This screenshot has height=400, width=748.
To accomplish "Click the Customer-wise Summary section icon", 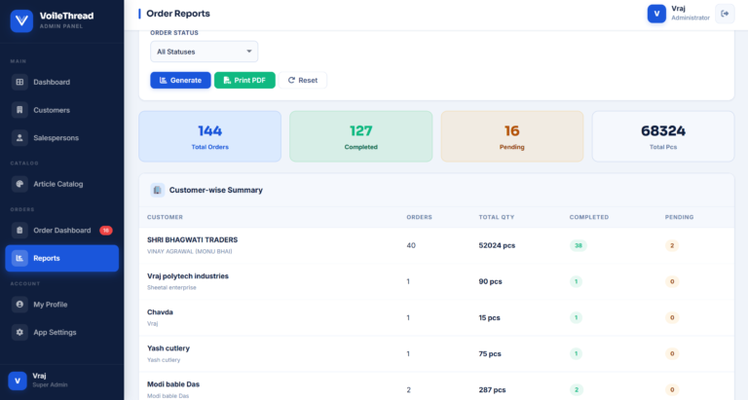I will click(157, 190).
